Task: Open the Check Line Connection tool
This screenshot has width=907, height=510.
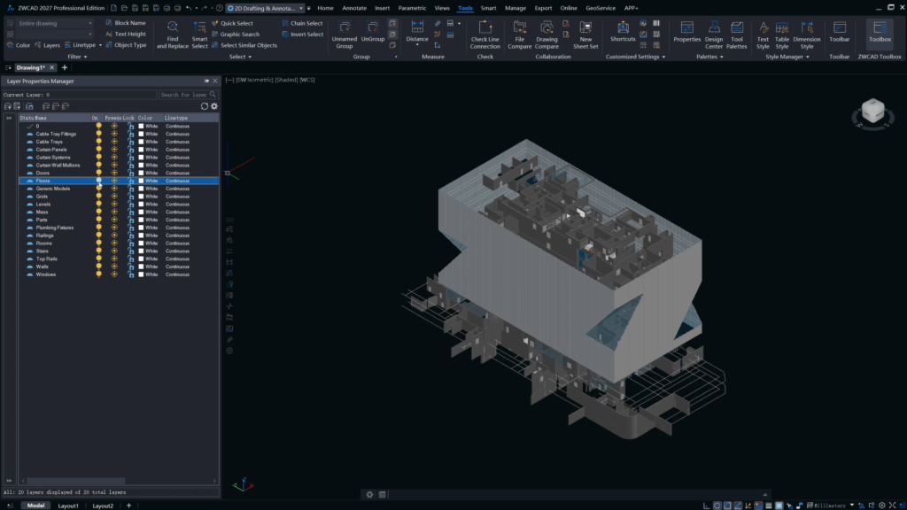Action: pos(485,35)
